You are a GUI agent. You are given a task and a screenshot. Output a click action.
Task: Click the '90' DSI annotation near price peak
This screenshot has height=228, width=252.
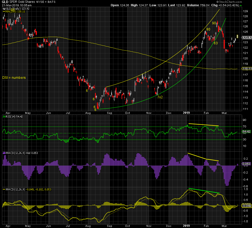[x=214, y=23]
